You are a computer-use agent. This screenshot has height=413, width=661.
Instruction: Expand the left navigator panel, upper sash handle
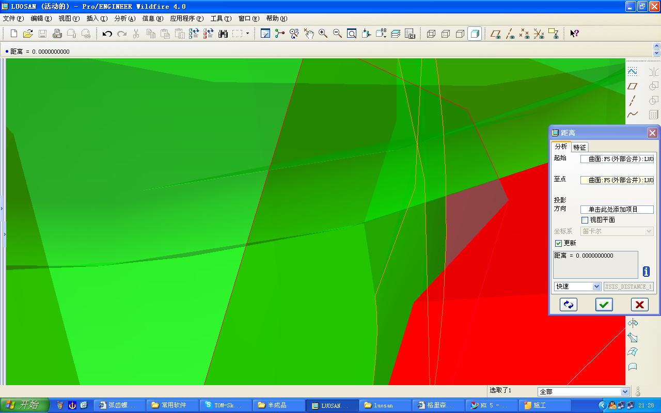click(2, 209)
